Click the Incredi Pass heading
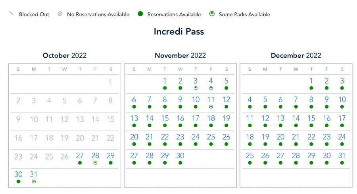Image resolution: width=357 pixels, height=194 pixels. coord(179,32)
